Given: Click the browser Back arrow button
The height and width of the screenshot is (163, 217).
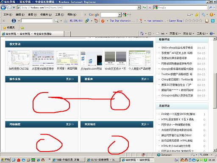Looking at the screenshot, I should (x=3, y=8).
